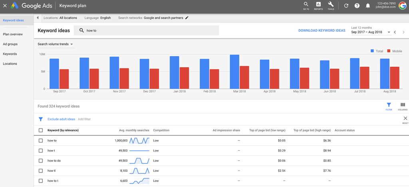409x187 pixels.
Task: Close the keyword plan with X icon
Action: tap(5, 6)
